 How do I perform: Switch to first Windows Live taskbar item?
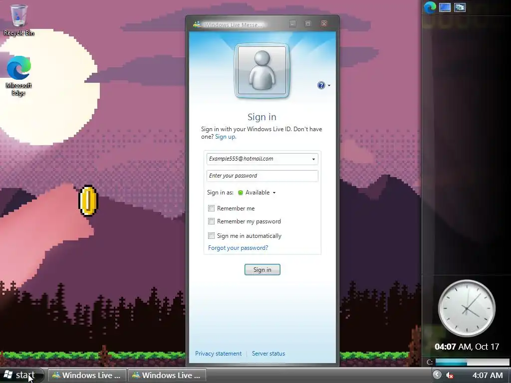pyautogui.click(x=87, y=375)
